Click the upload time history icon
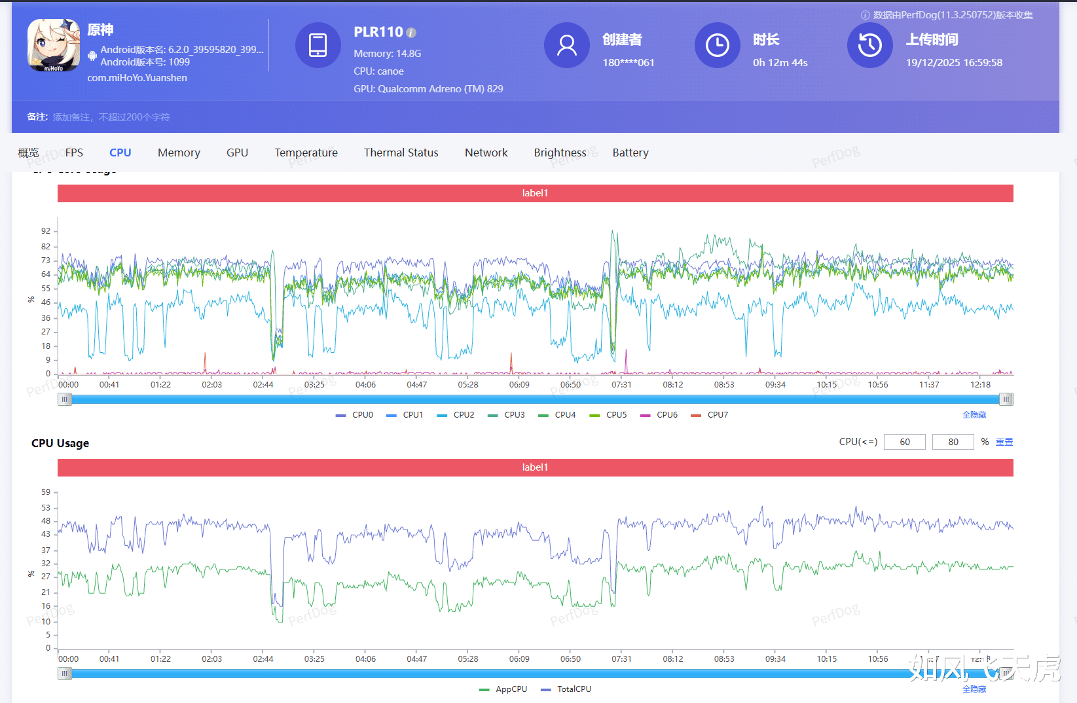 click(x=869, y=45)
